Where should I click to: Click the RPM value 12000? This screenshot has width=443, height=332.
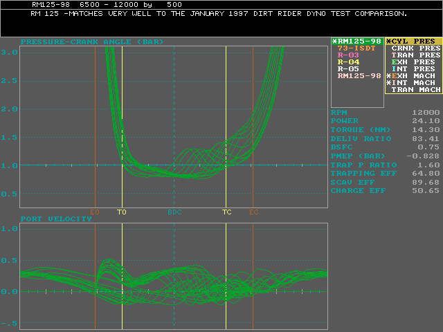pos(426,112)
